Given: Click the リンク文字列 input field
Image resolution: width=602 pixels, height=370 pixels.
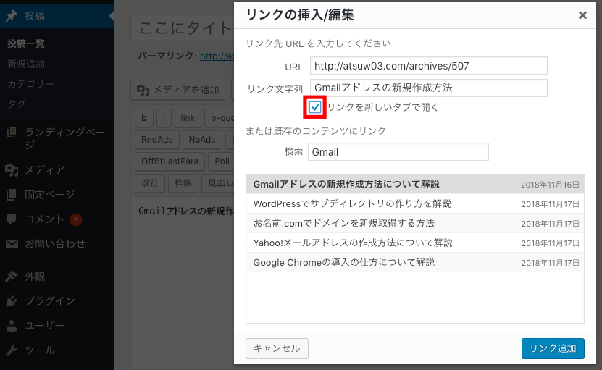Looking at the screenshot, I should click(x=428, y=88).
